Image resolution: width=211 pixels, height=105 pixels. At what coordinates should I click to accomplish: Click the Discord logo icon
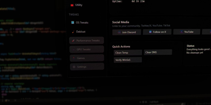tap(119, 32)
